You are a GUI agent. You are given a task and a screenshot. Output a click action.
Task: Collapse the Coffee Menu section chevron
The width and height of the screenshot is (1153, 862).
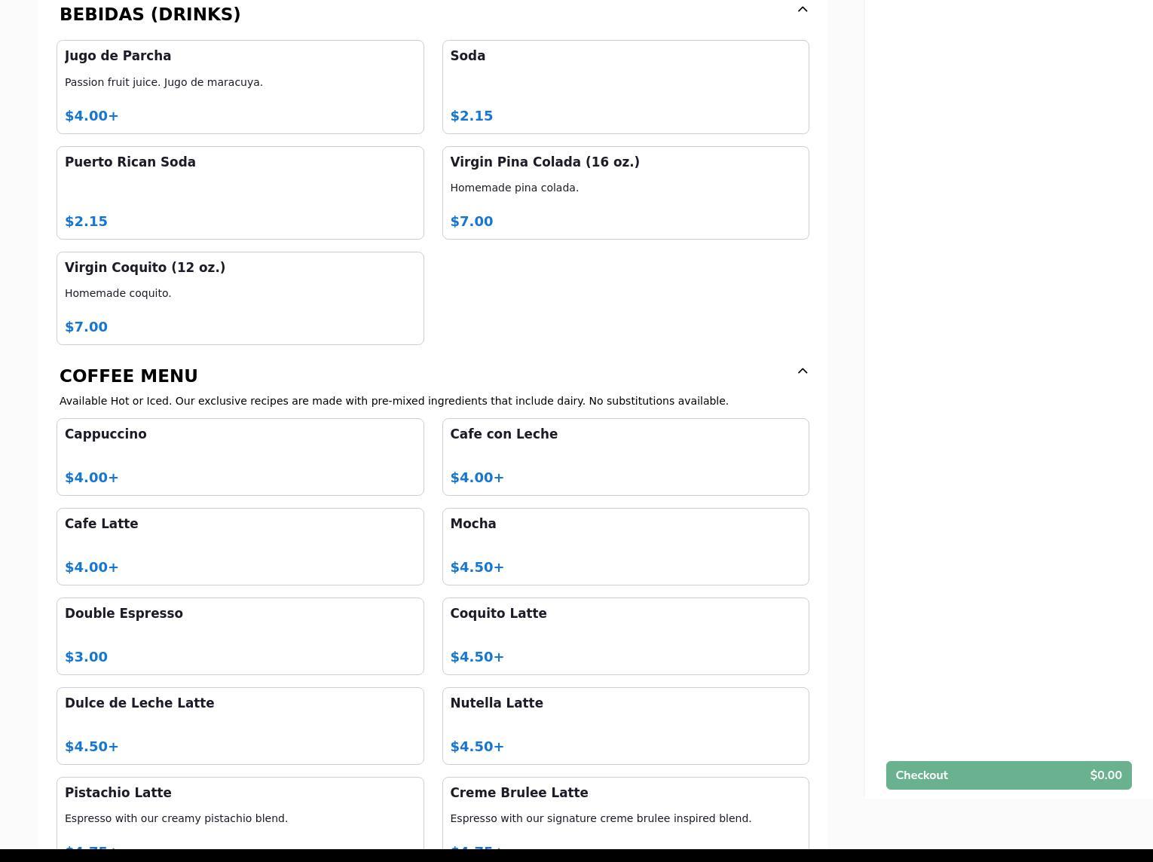(802, 371)
